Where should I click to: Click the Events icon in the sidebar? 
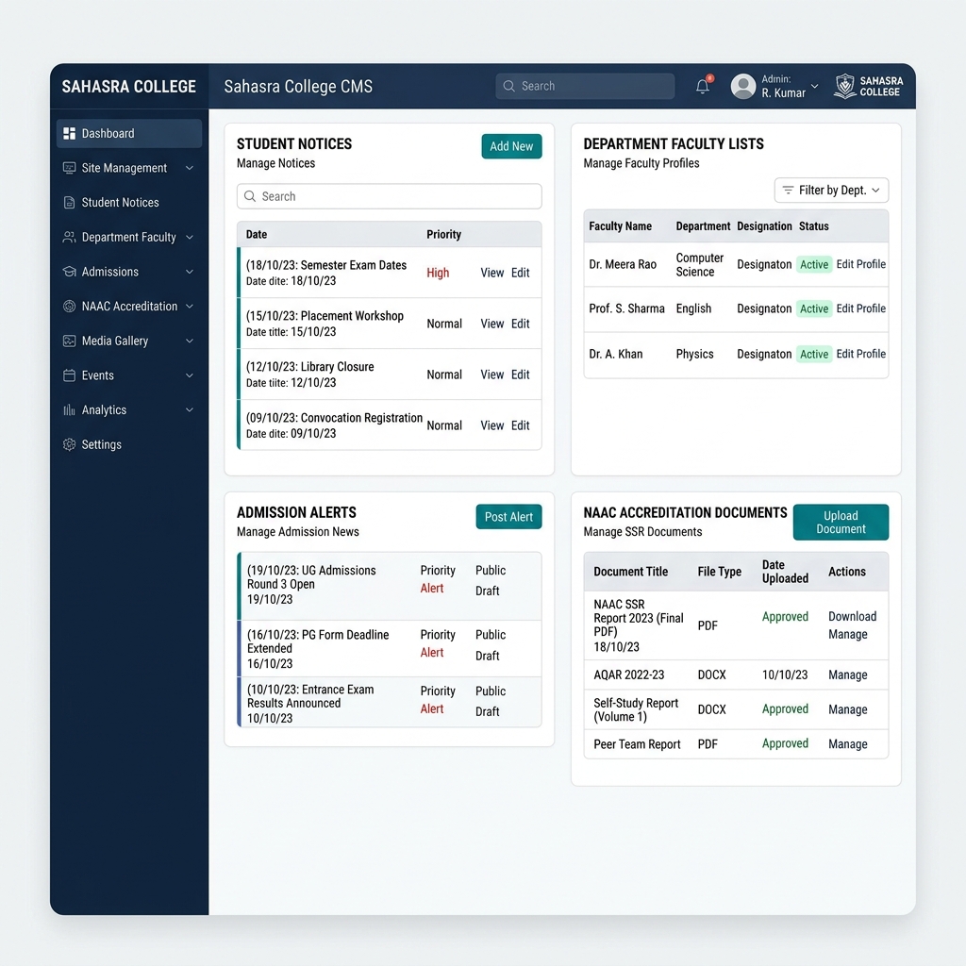pos(69,375)
